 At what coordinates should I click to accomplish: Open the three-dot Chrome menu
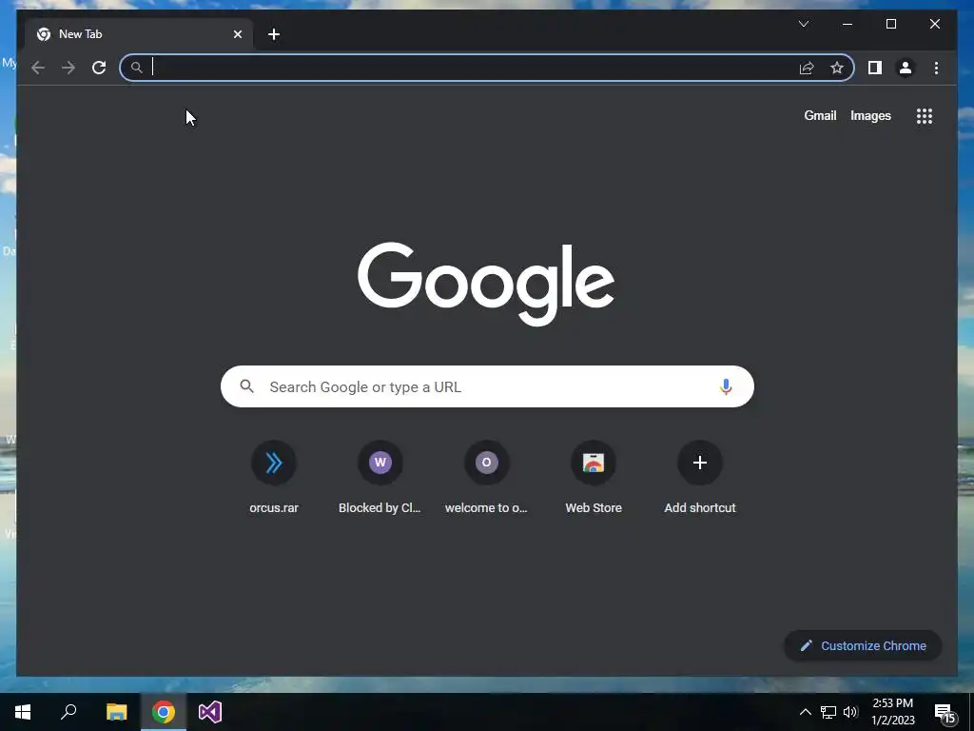[936, 68]
